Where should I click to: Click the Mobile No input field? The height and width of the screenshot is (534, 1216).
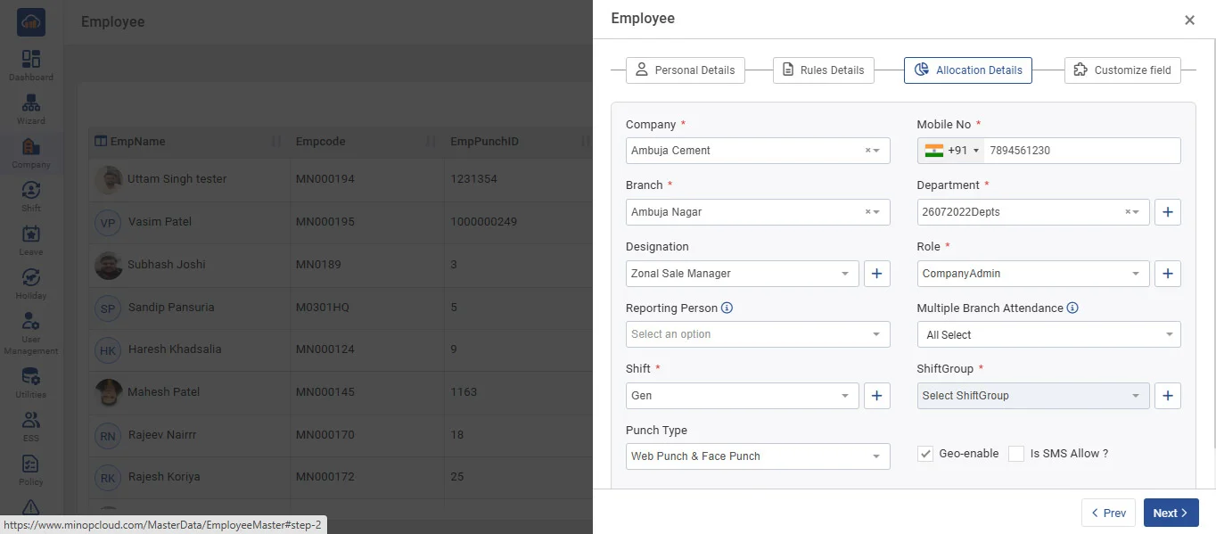[1081, 151]
